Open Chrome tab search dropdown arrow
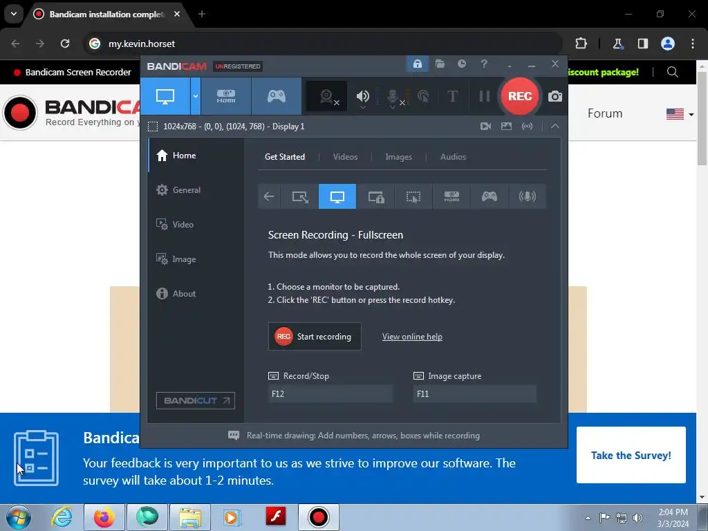Screen dimensions: 708x531 point(14,14)
